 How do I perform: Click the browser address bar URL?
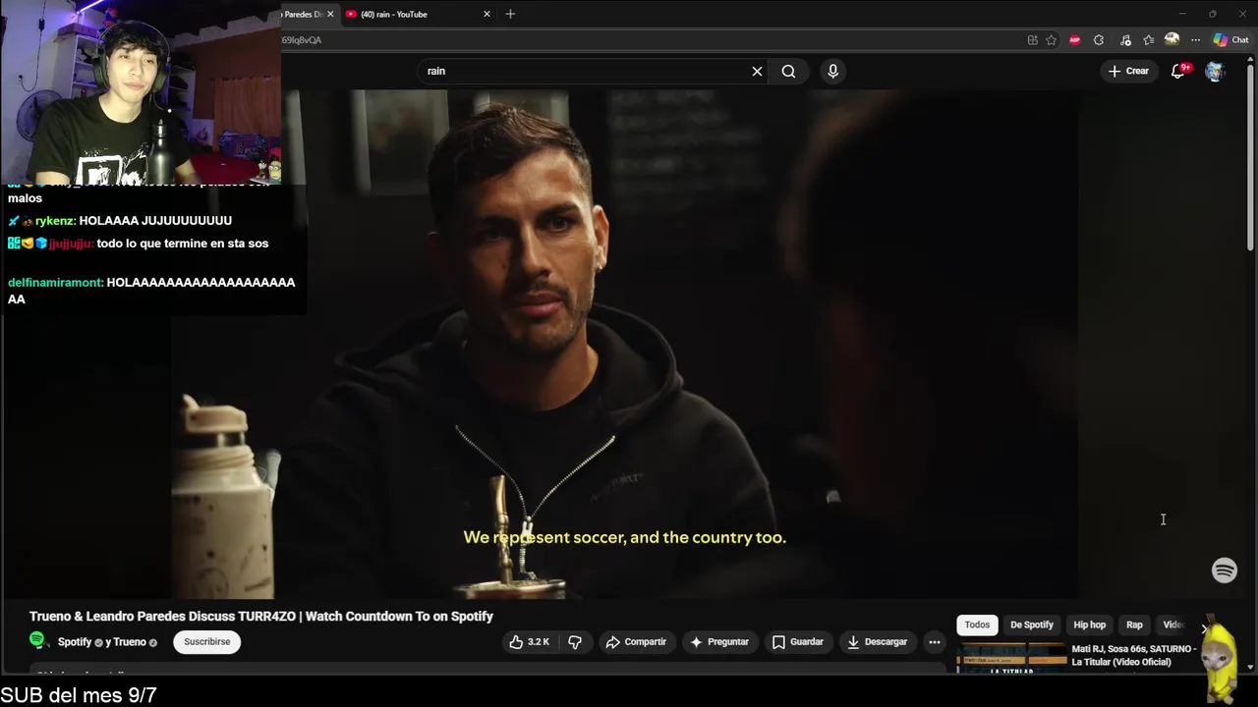[302, 40]
